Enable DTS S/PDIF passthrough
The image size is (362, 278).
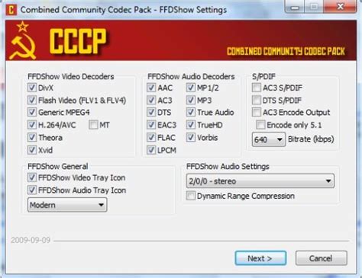tap(257, 100)
